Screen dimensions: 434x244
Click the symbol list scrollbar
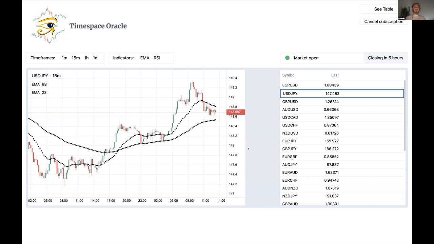click(405, 115)
